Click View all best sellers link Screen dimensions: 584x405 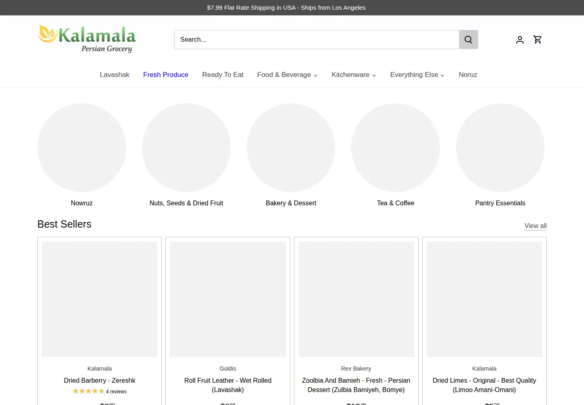click(x=535, y=226)
